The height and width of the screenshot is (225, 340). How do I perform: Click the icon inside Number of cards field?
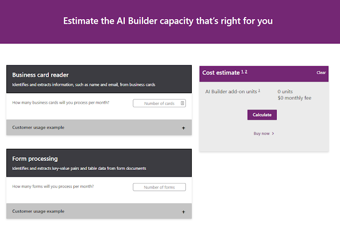coord(182,103)
